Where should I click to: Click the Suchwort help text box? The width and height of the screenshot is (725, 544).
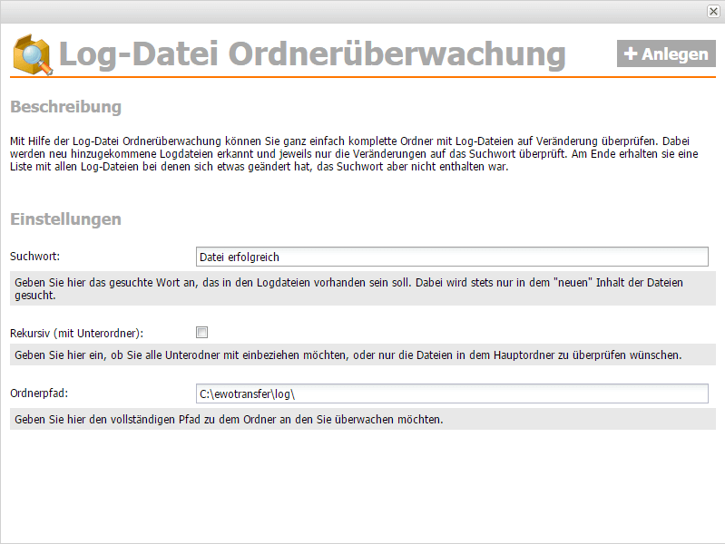tap(363, 289)
